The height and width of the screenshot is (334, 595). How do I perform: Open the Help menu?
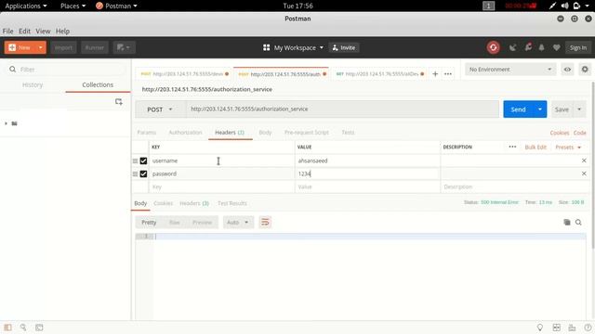click(62, 31)
